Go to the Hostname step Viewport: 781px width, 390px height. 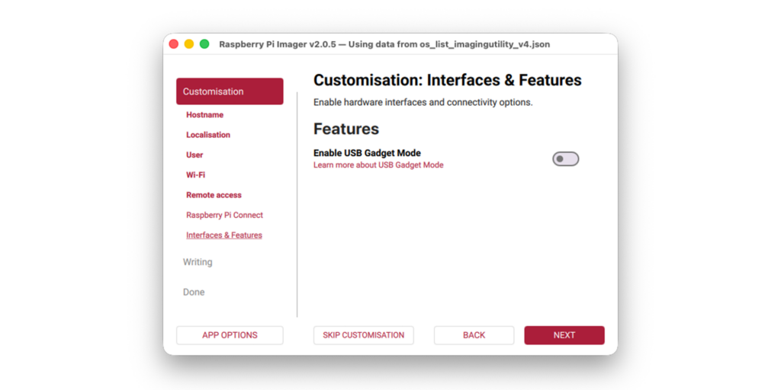204,115
